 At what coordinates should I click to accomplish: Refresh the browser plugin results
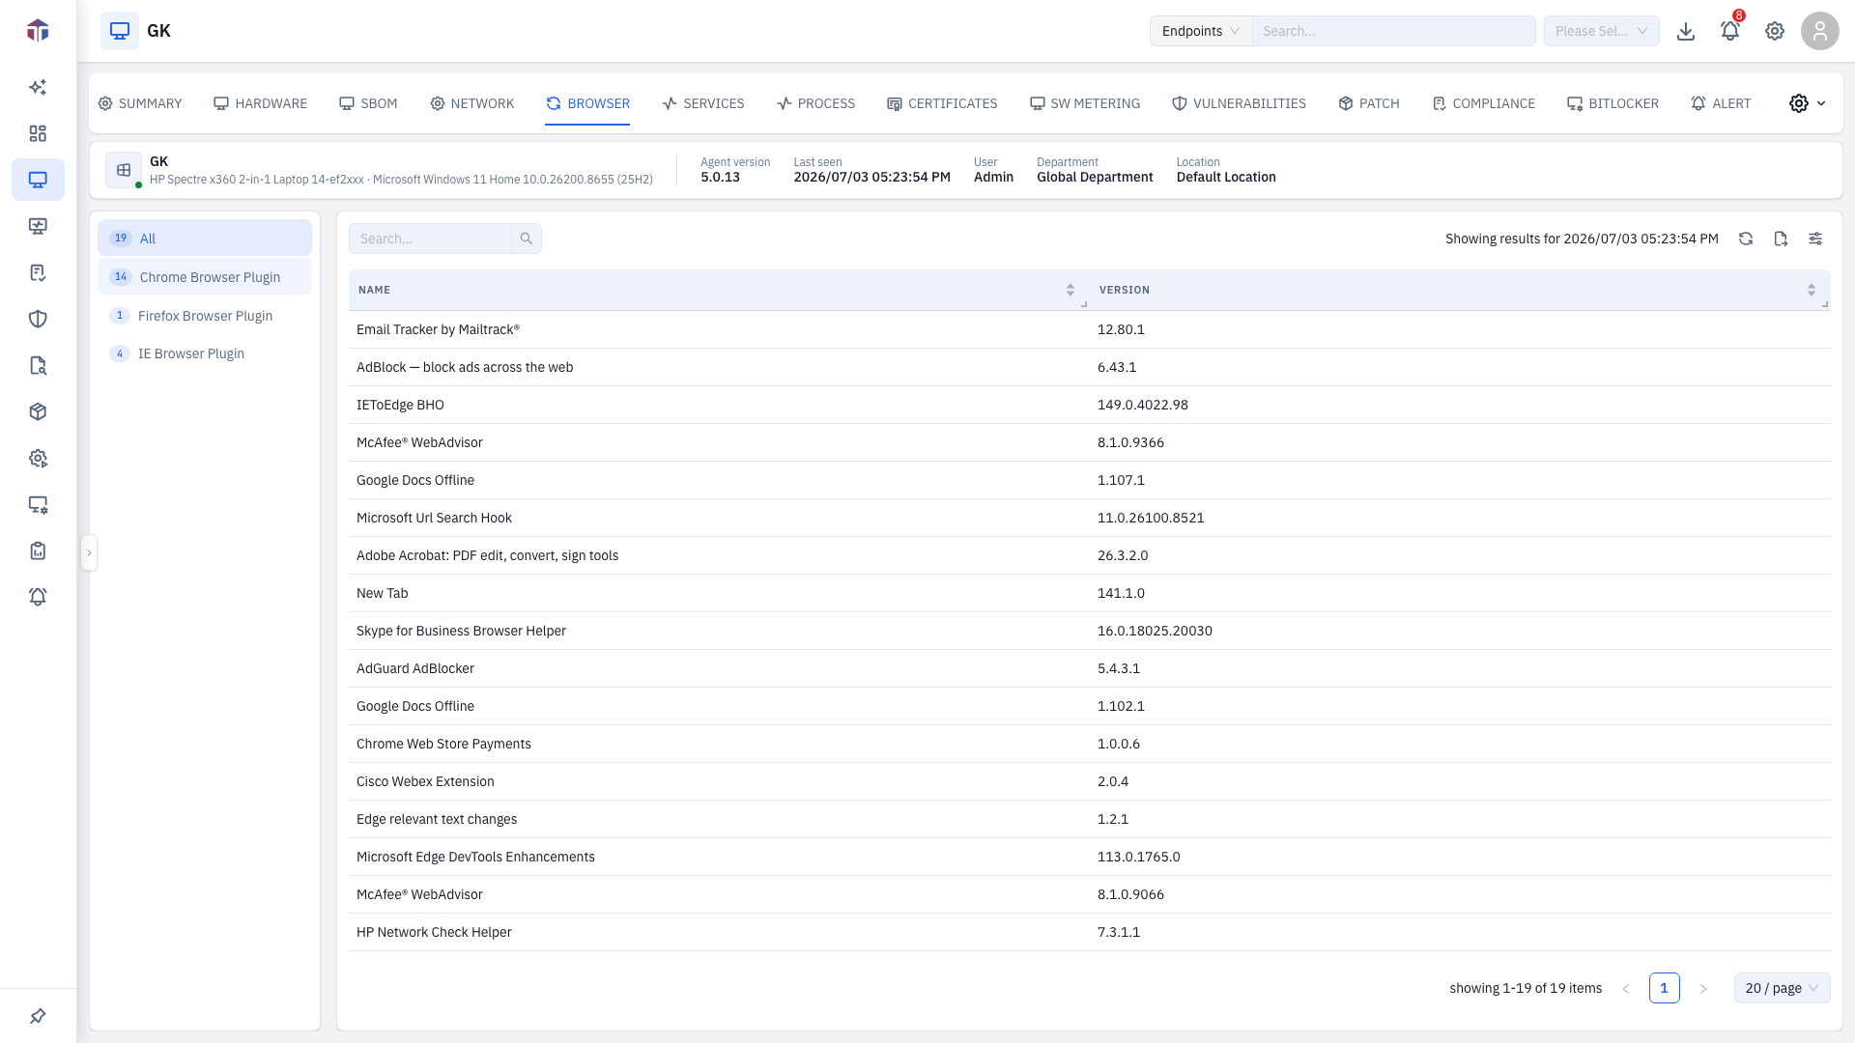point(1746,239)
